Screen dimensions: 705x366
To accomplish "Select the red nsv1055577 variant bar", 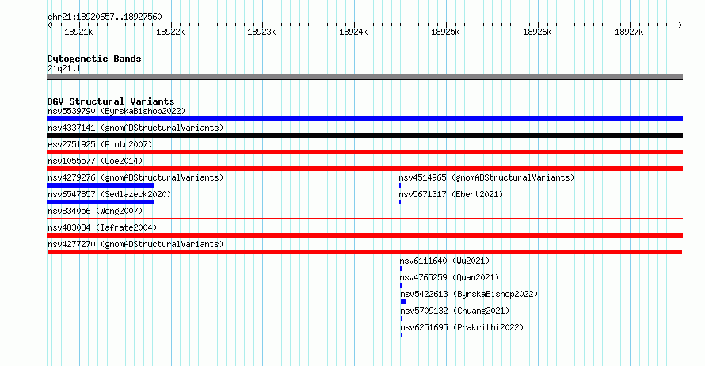I will click(364, 169).
